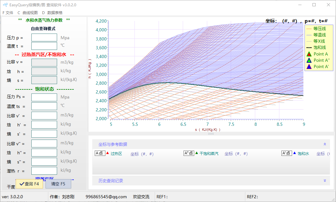Click the 熵 s' field

(x=44, y=134)
